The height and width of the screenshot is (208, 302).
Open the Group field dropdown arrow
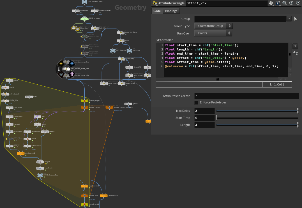click(289, 19)
